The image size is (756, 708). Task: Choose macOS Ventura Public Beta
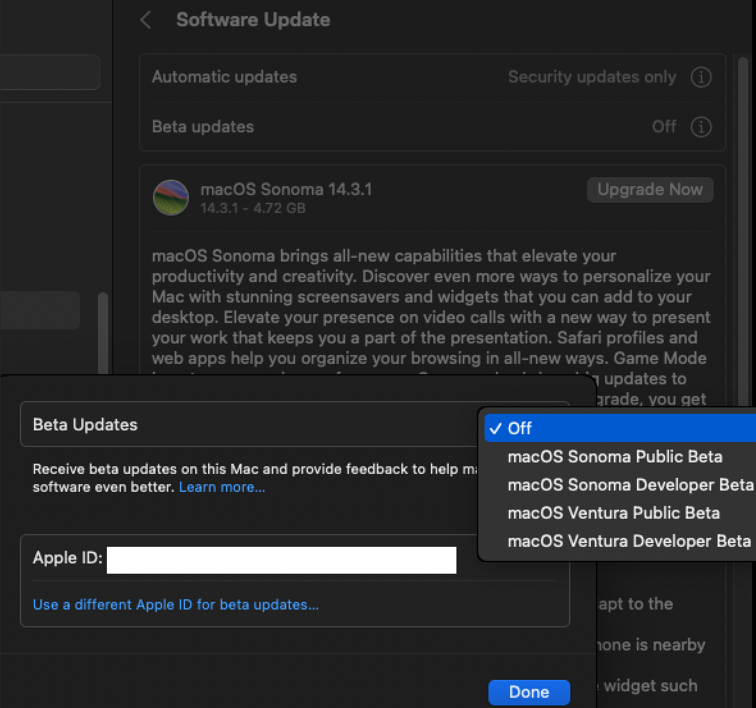[x=613, y=513]
